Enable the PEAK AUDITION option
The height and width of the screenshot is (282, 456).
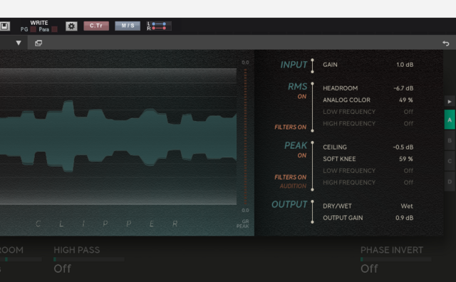pos(293,186)
